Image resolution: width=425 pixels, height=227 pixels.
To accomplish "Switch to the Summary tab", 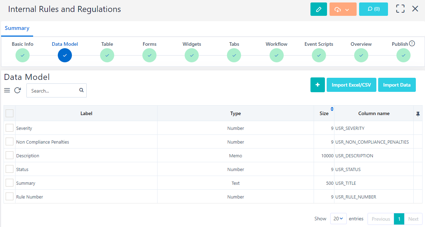I will point(17,28).
